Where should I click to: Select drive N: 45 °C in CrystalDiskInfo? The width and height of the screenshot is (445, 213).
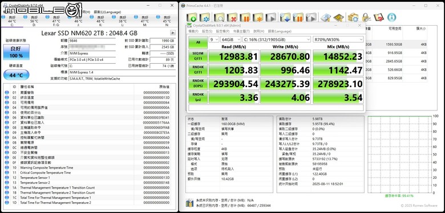[x=167, y=21]
